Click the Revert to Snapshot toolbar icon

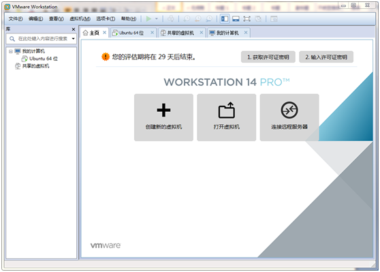click(198, 18)
